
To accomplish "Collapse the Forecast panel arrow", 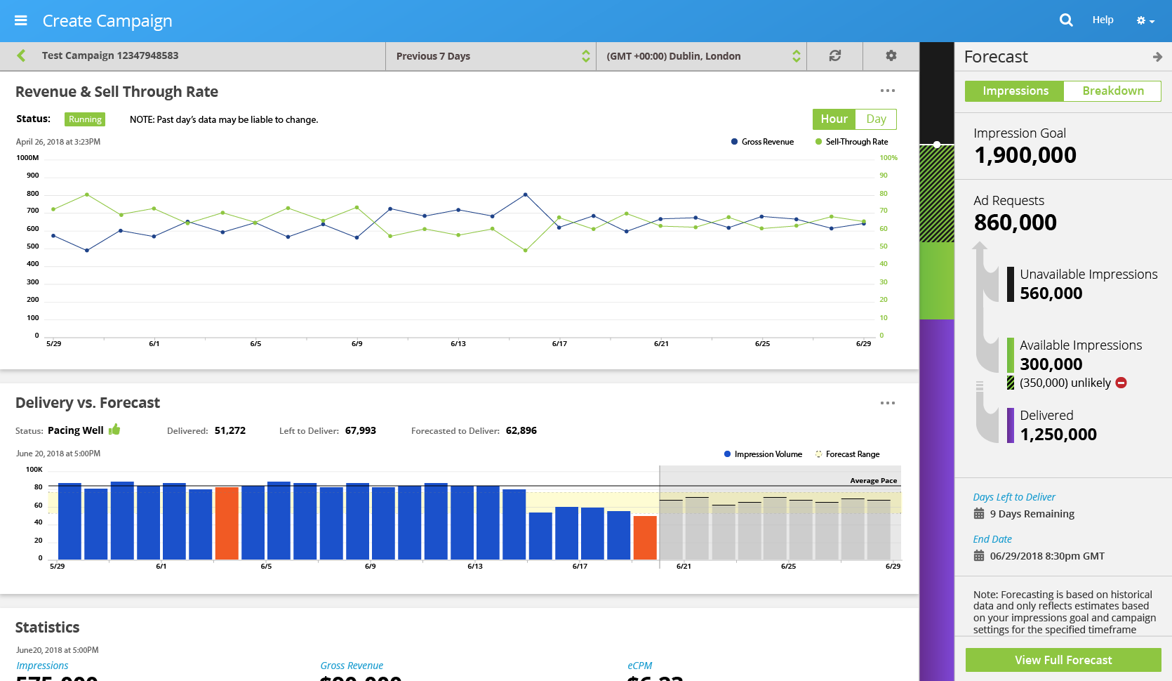I will click(x=1157, y=57).
